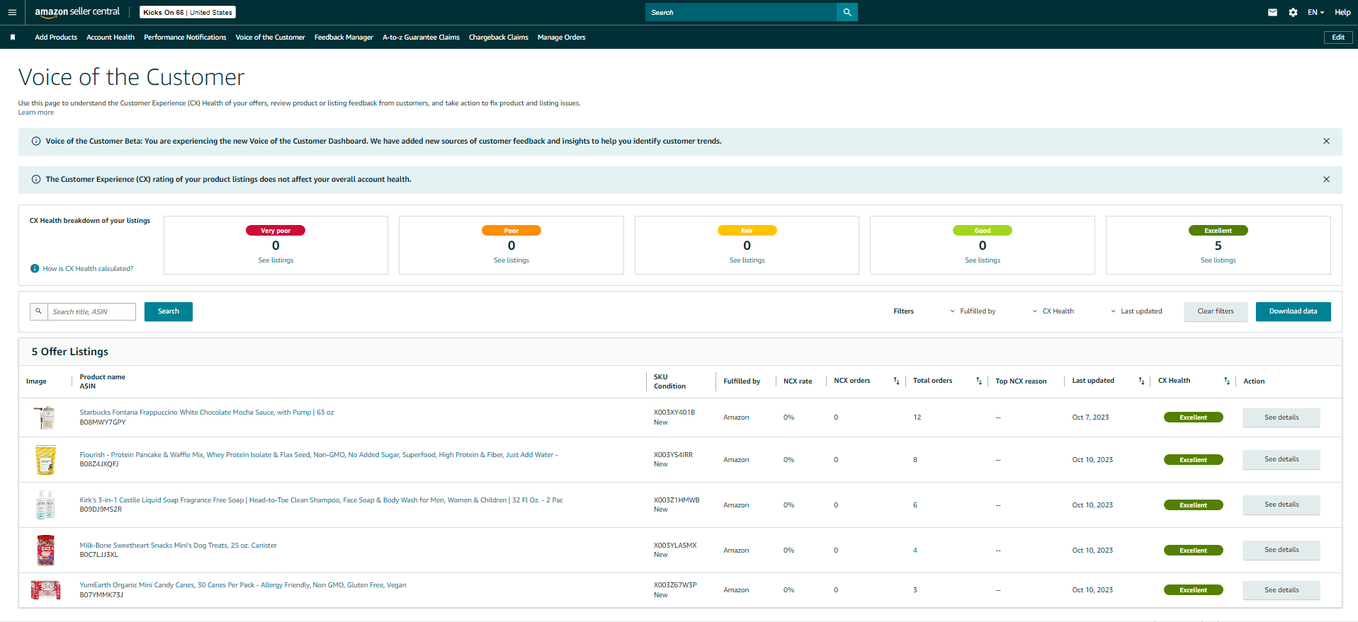See listings under Good
This screenshot has width=1358, height=622.
click(983, 260)
